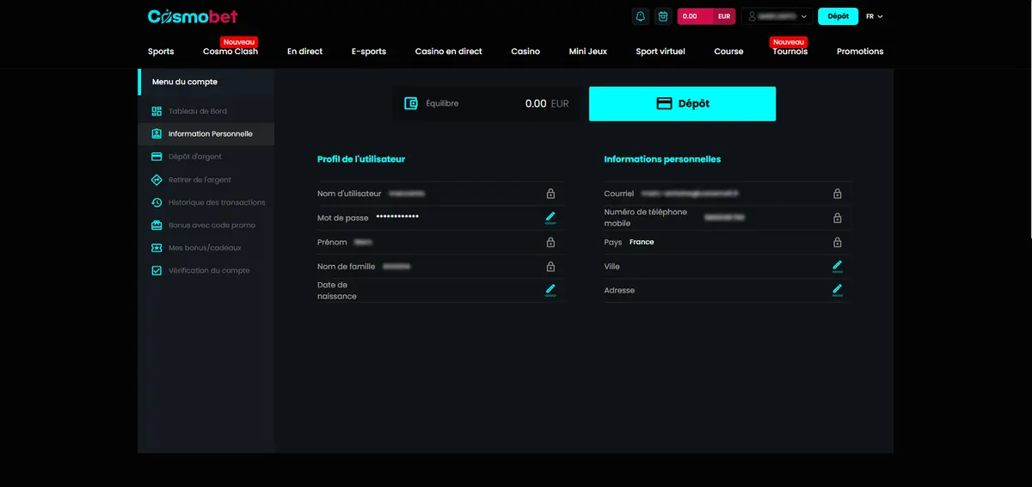
Task: Click the Mes bonus/cadeaux icon
Action: [x=157, y=248]
